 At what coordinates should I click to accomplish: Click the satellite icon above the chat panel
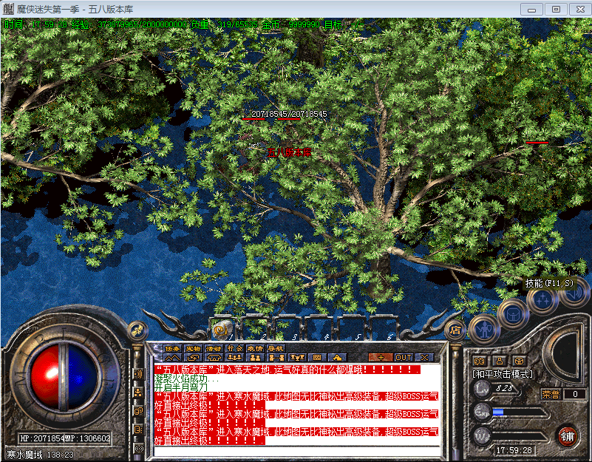click(x=137, y=331)
